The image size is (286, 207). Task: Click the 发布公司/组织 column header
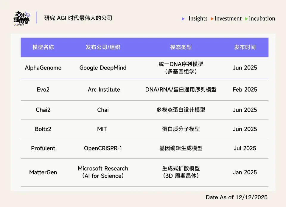103,47
